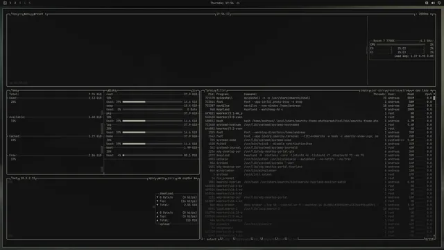444x250 pixels.
Task: Click the Program: column header
Action: [x=223, y=94]
